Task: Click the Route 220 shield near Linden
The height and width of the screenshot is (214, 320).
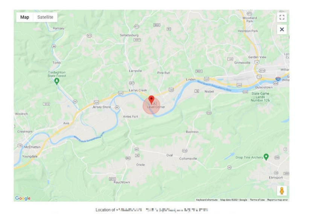Action: (x=207, y=79)
